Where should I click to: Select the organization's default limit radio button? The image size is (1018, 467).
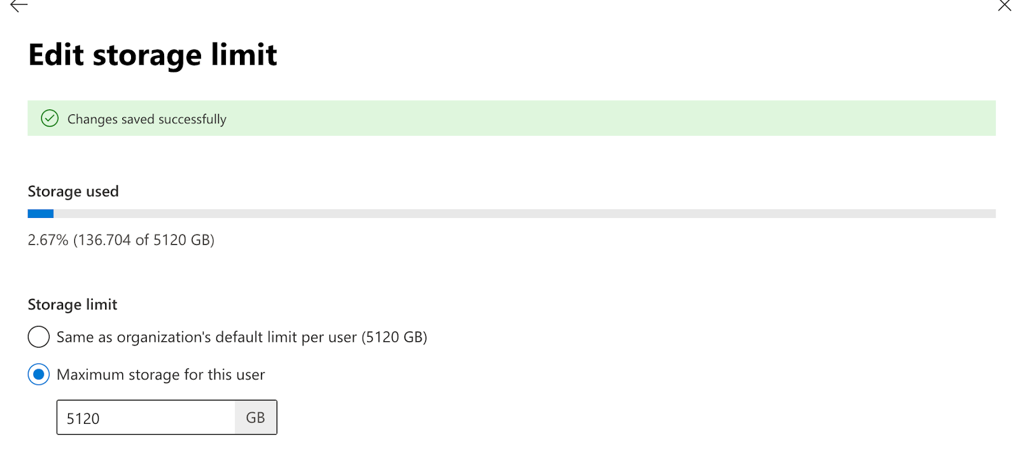[39, 337]
